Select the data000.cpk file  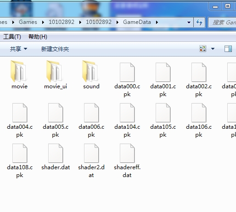(x=127, y=80)
